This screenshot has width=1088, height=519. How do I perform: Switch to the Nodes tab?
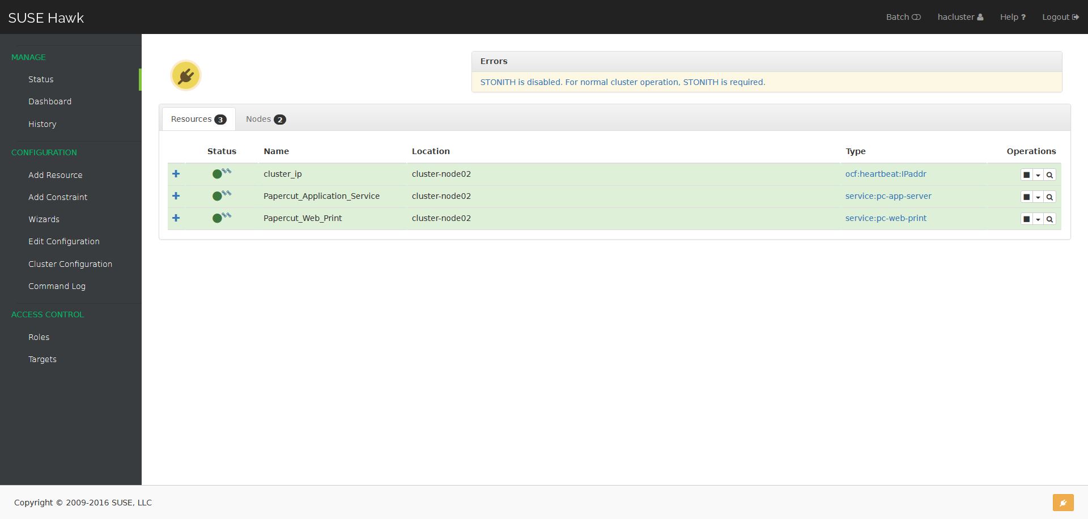pos(265,119)
